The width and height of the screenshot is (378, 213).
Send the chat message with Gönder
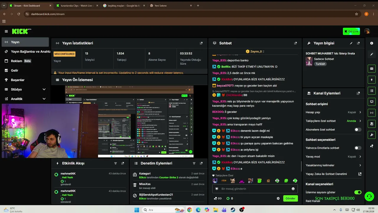pyautogui.click(x=290, y=199)
